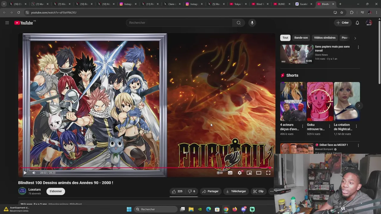This screenshot has height=214, width=381.
Task: Subscribe with the S'abonner button
Action: [56, 191]
